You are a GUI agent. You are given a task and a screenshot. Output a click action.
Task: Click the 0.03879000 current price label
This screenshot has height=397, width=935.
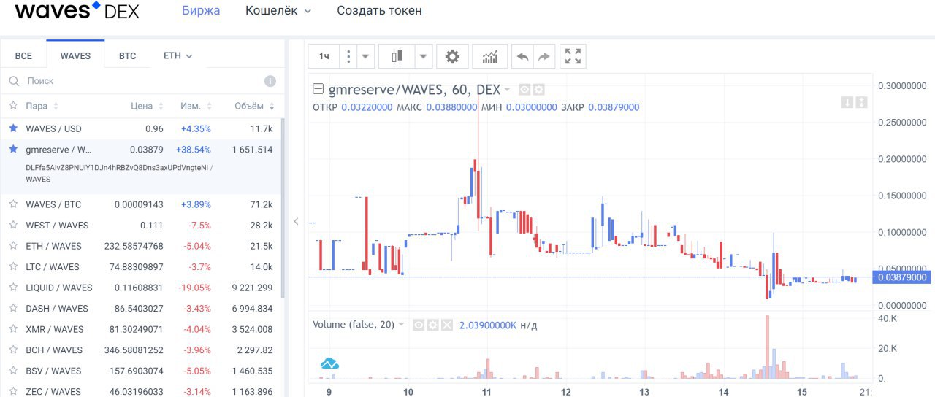pyautogui.click(x=903, y=277)
